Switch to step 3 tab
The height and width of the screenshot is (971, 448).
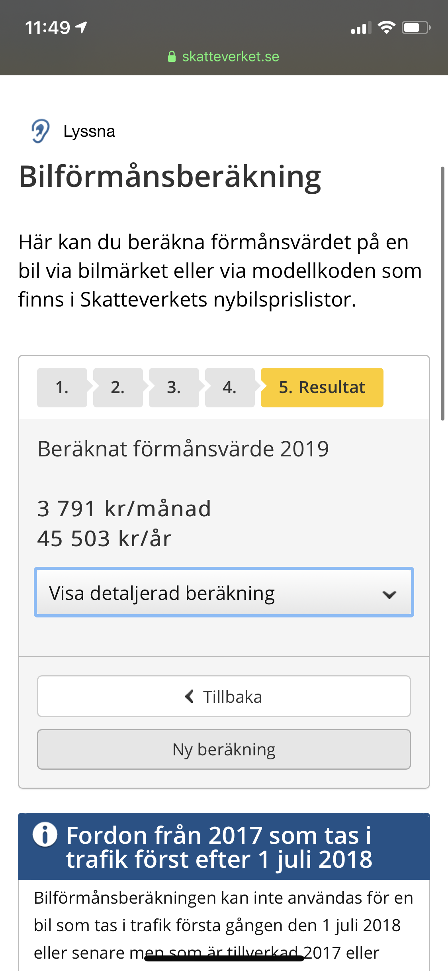[174, 387]
